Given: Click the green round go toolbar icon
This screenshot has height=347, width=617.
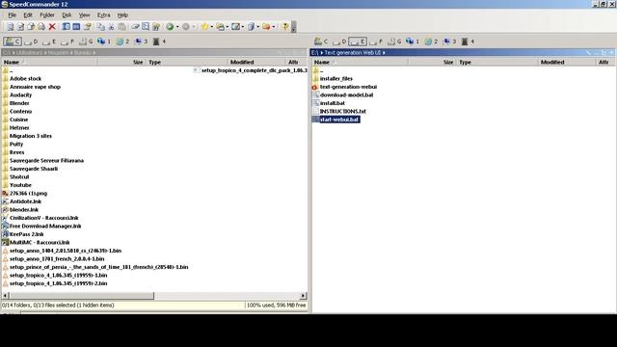Looking at the screenshot, I should click(x=170, y=27).
